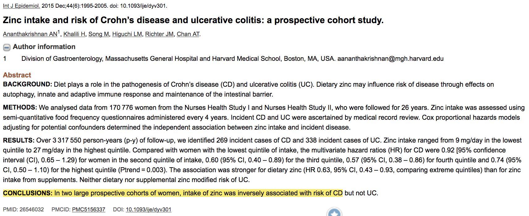529x216 pixels.
Task: Click the yellow highlighted conclusions text
Action: pyautogui.click(x=198, y=193)
